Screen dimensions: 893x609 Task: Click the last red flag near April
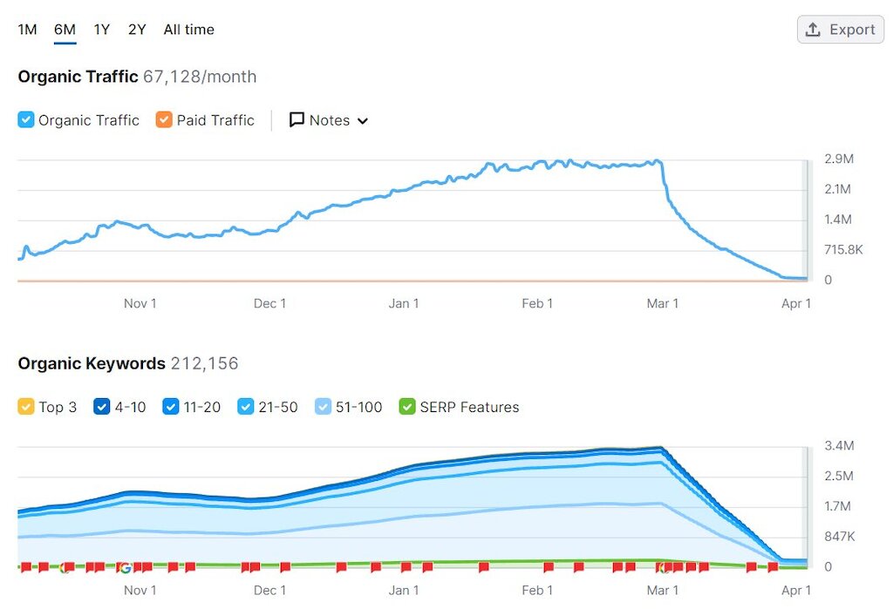tap(773, 567)
